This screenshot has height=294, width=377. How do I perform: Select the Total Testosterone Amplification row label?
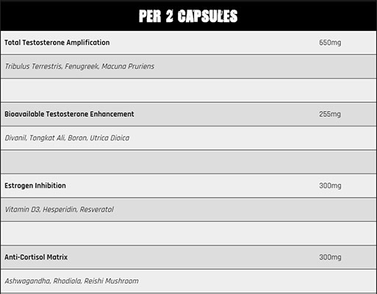pos(57,43)
